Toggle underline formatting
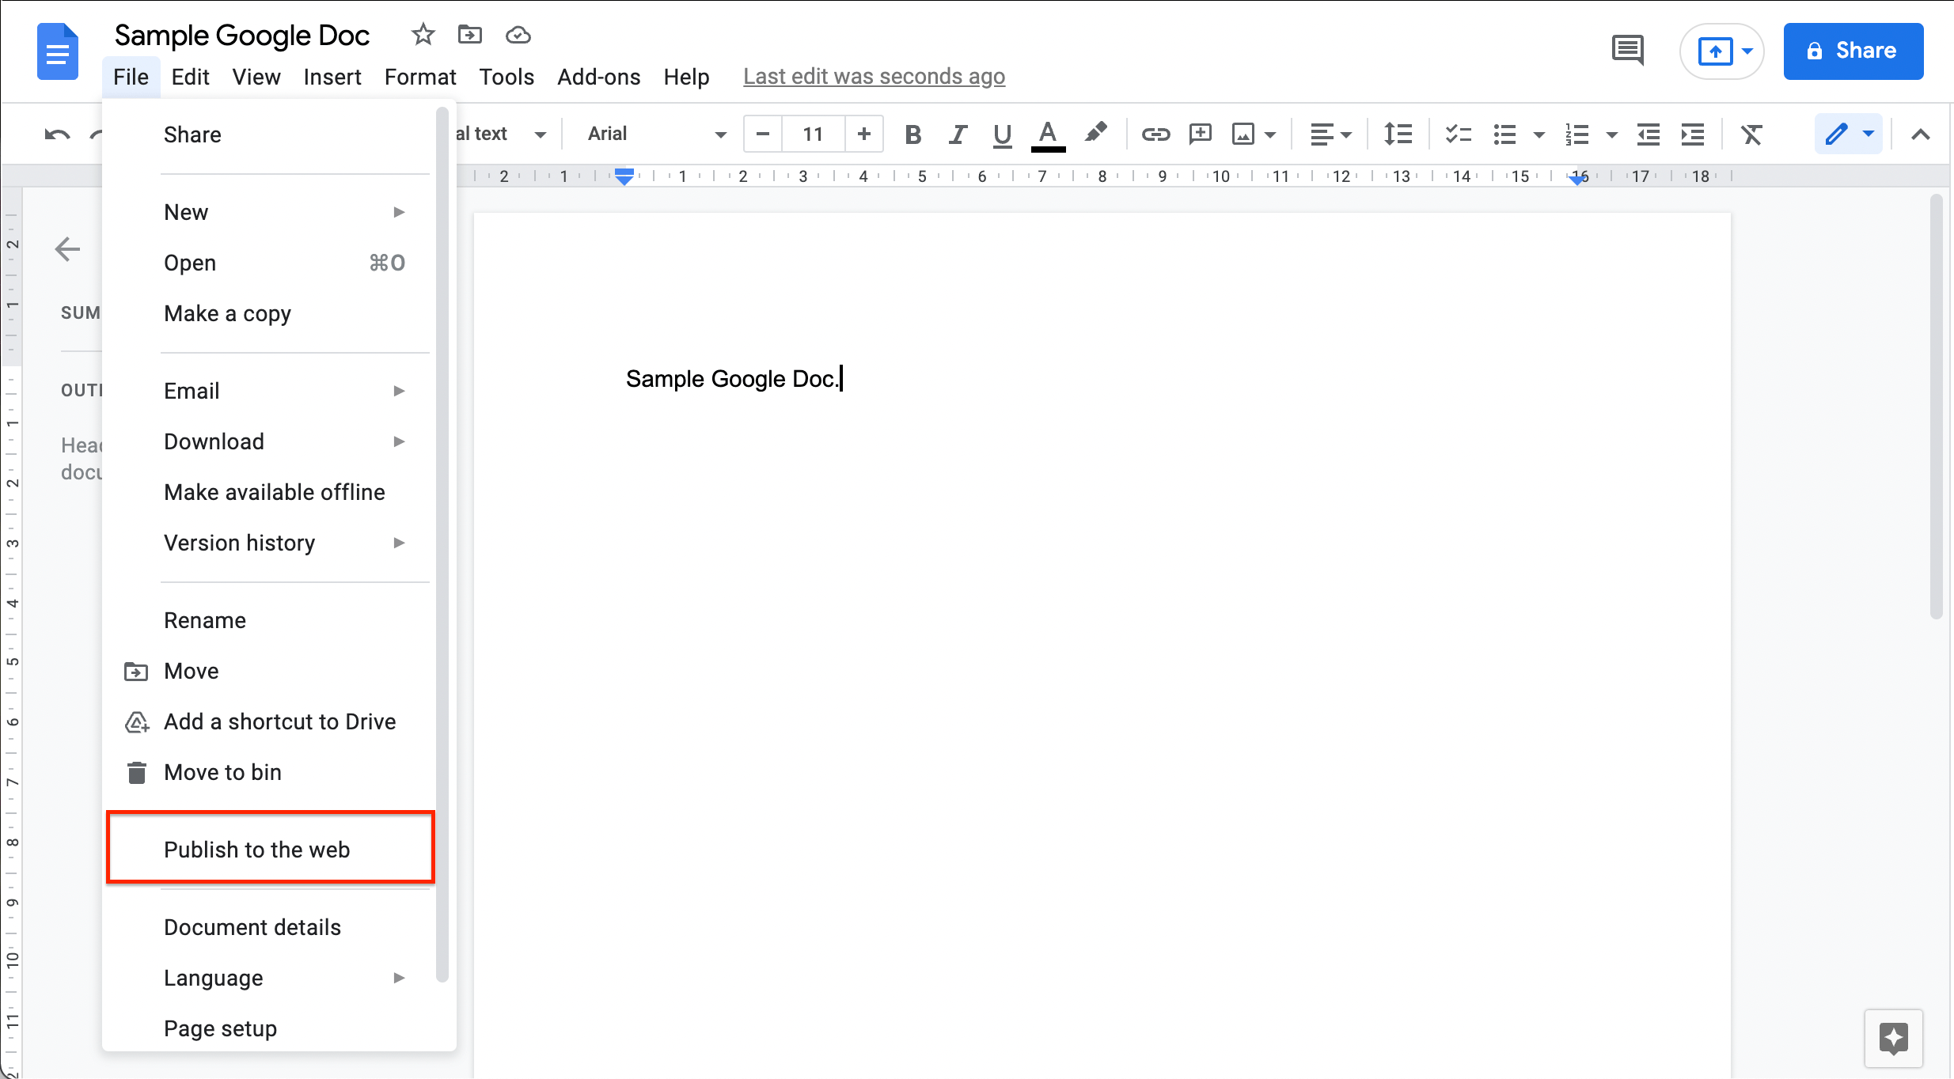Screen dimensions: 1954x1079 (1002, 134)
